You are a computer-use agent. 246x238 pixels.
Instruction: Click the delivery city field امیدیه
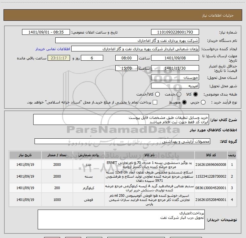click(175, 86)
